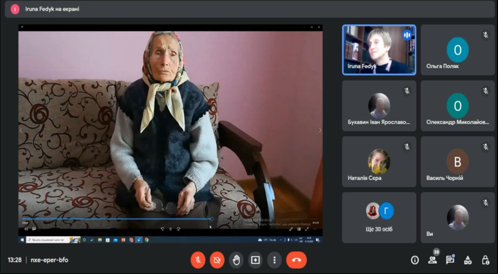Viewport: 498px width, 274px height.
Task: Select the Наталія Сєра participant tile
Action: [x=379, y=162]
